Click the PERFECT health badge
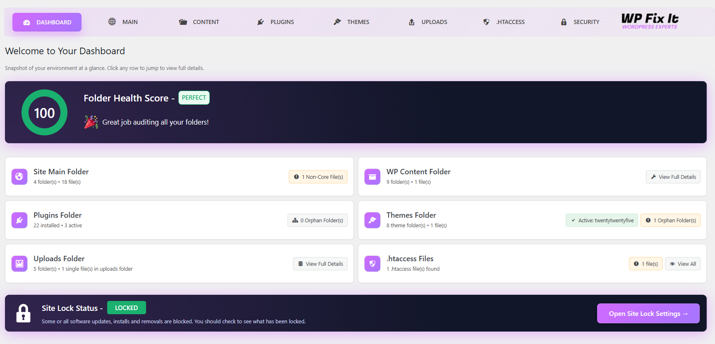This screenshot has height=344, width=715. [x=194, y=98]
